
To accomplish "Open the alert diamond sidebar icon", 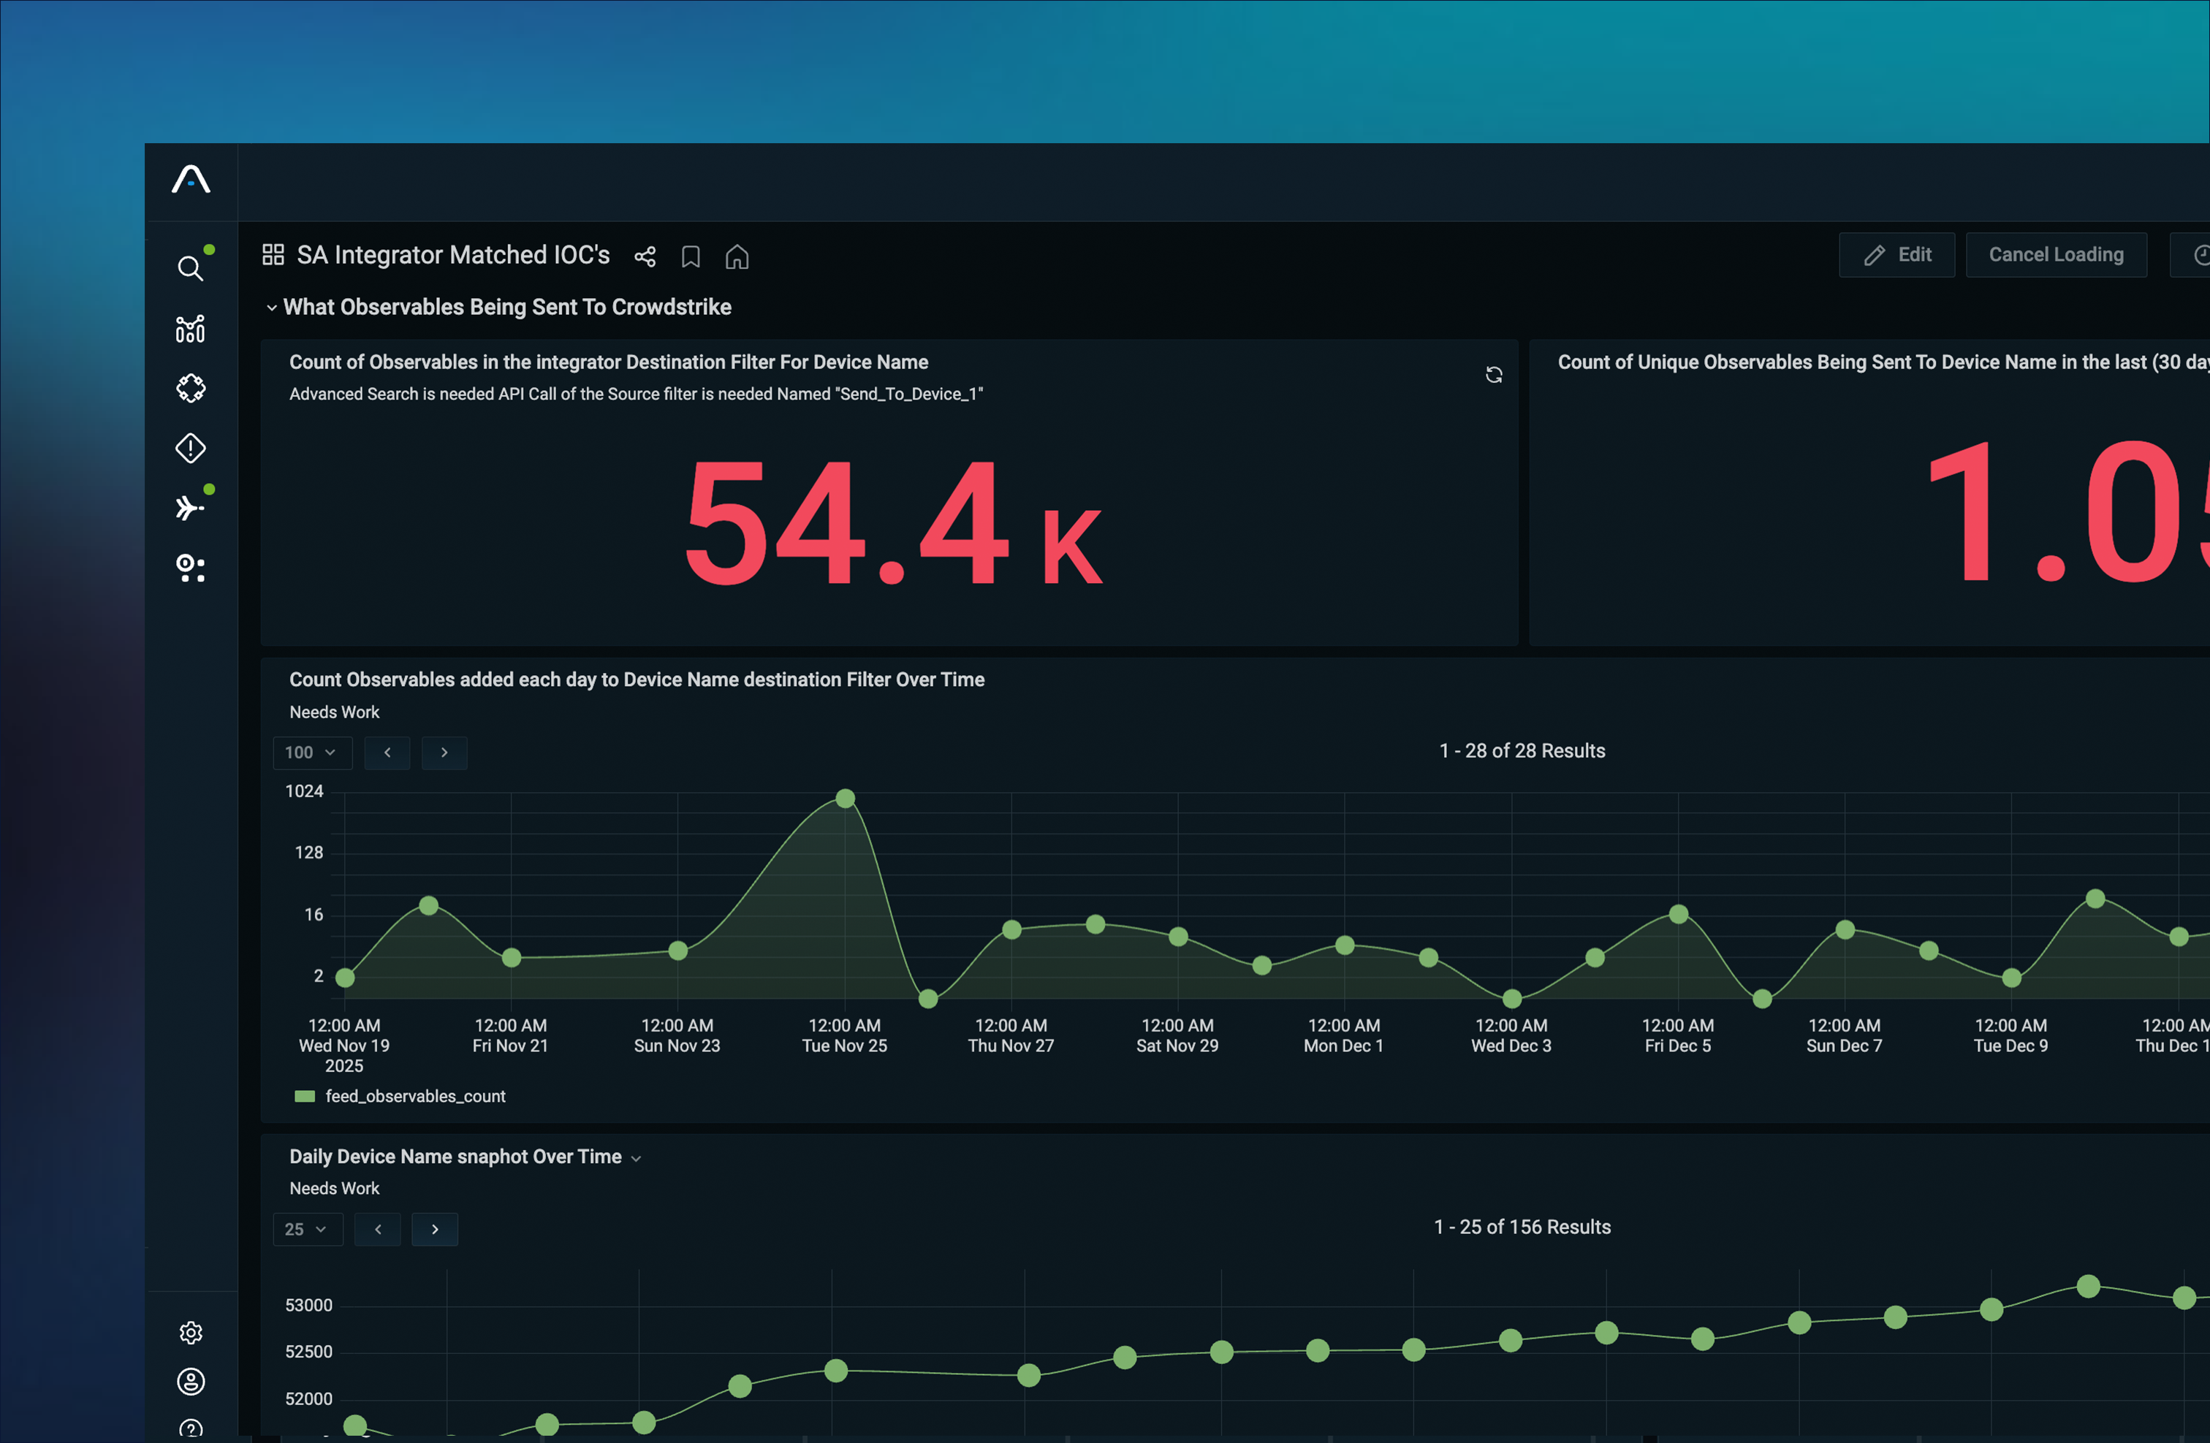I will pos(191,449).
